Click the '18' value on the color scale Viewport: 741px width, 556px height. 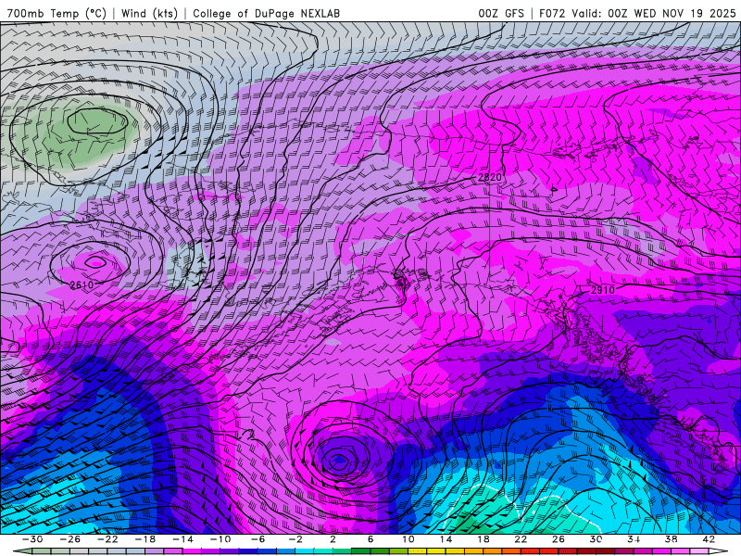(x=483, y=539)
